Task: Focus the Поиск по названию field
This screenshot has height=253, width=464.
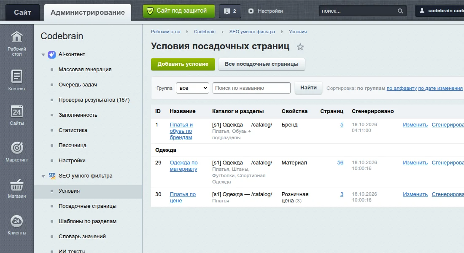Action: [x=251, y=88]
